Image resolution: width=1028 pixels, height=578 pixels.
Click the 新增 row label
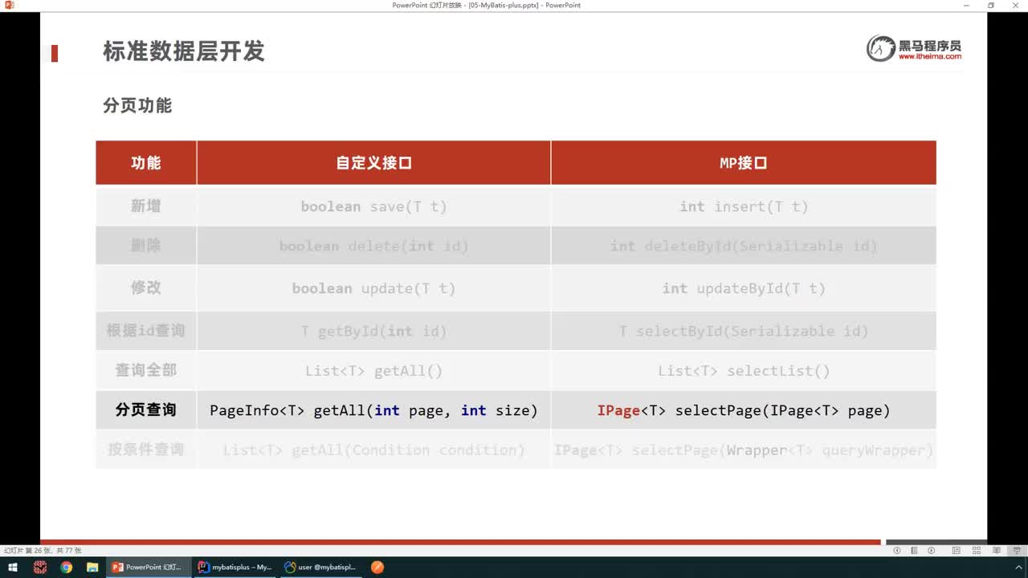click(x=146, y=206)
